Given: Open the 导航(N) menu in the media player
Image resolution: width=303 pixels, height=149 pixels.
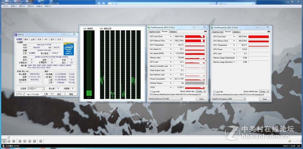Looking at the screenshot, I should (31, 6).
